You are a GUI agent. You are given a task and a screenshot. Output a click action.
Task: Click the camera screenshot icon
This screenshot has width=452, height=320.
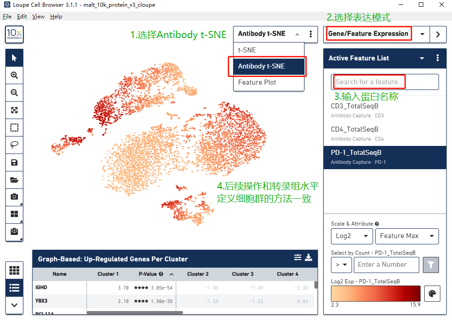14,197
